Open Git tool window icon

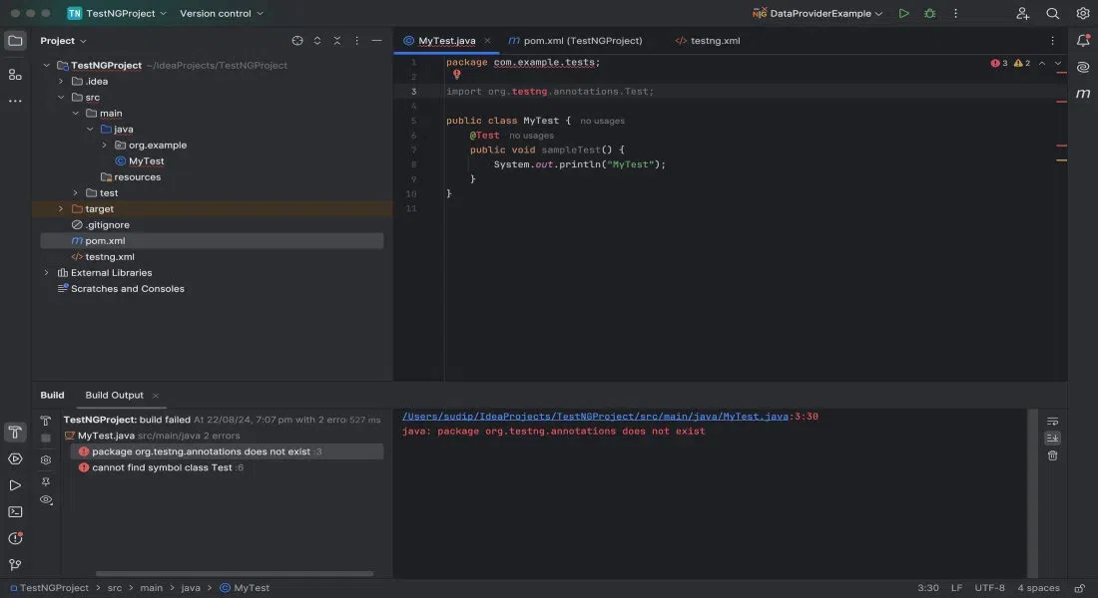click(x=15, y=565)
